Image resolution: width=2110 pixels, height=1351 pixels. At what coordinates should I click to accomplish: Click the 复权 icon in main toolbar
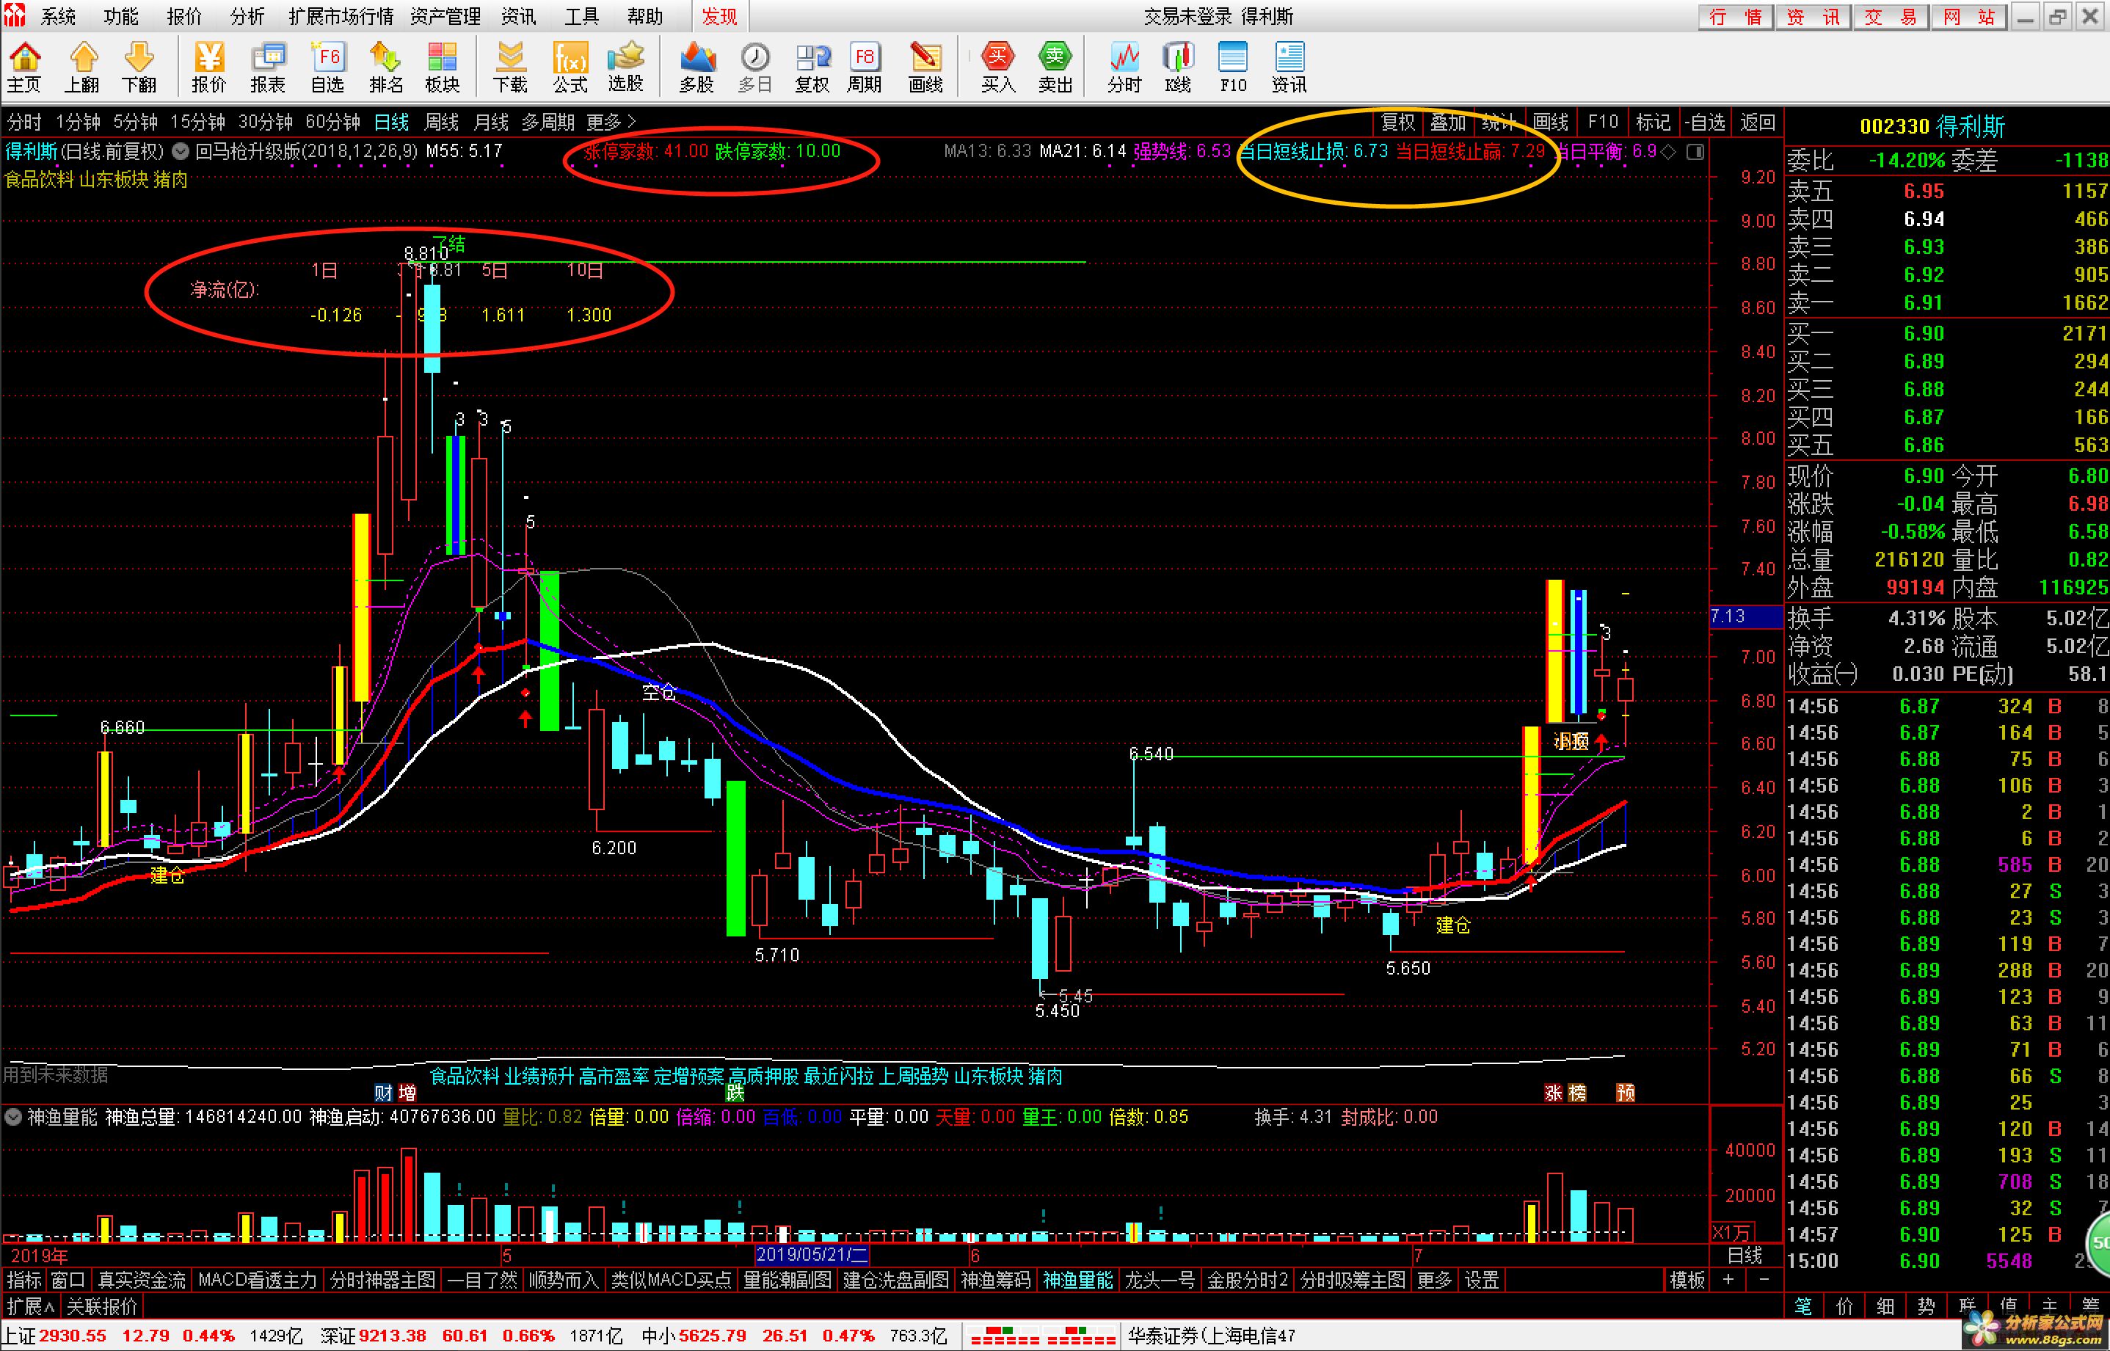(x=812, y=67)
